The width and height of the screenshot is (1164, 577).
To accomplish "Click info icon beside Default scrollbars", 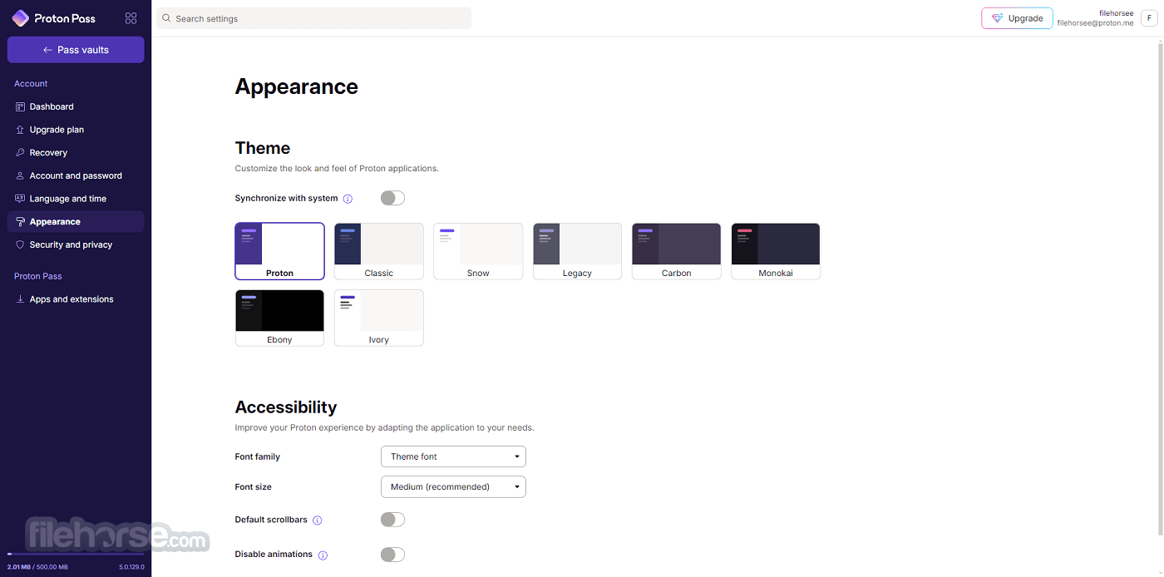I will click(317, 520).
